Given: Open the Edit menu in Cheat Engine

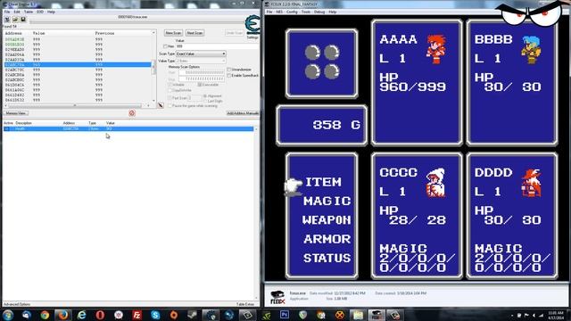Looking at the screenshot, I should click(x=17, y=12).
